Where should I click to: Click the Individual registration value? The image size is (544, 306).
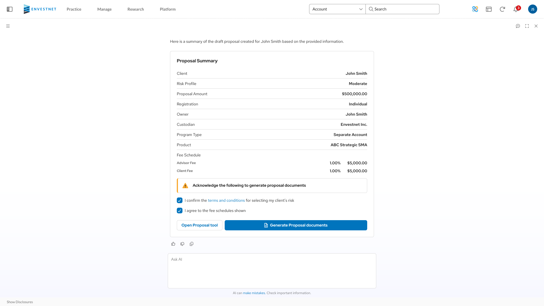[x=358, y=104]
